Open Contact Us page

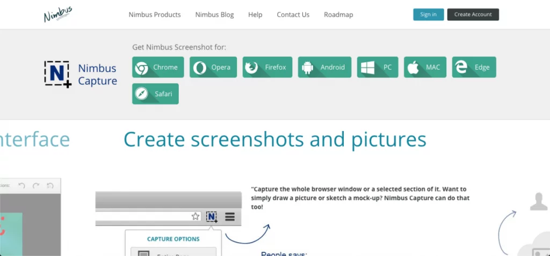293,14
